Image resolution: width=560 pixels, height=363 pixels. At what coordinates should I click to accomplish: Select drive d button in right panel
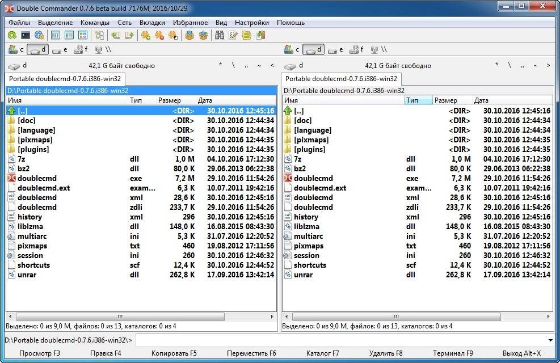click(x=313, y=49)
